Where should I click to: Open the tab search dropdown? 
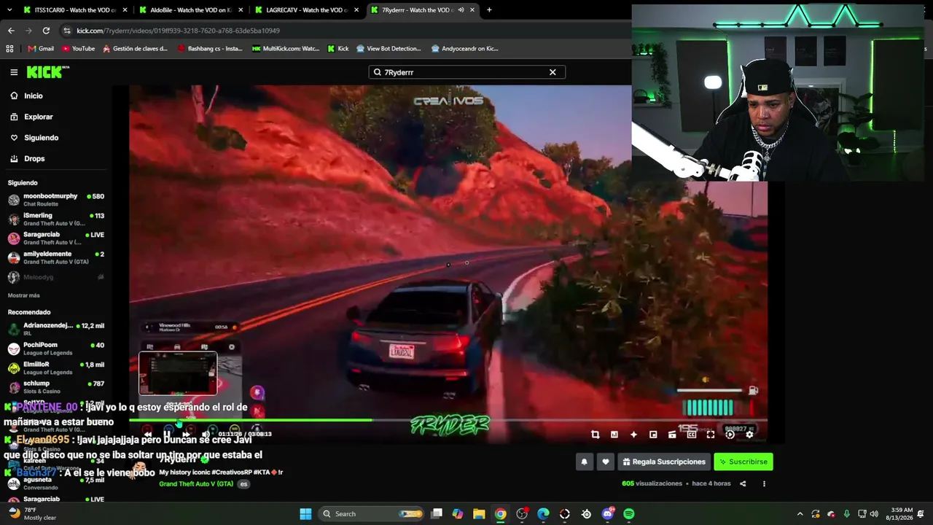click(x=9, y=10)
